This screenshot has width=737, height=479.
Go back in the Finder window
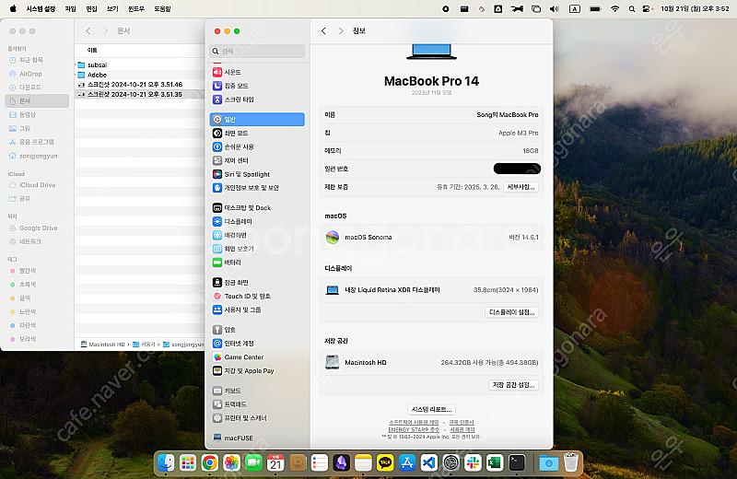(x=88, y=30)
